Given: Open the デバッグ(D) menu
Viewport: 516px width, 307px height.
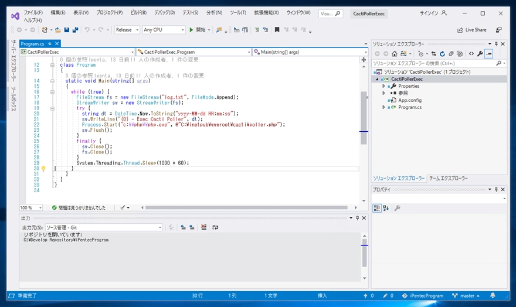Looking at the screenshot, I should tap(165, 12).
